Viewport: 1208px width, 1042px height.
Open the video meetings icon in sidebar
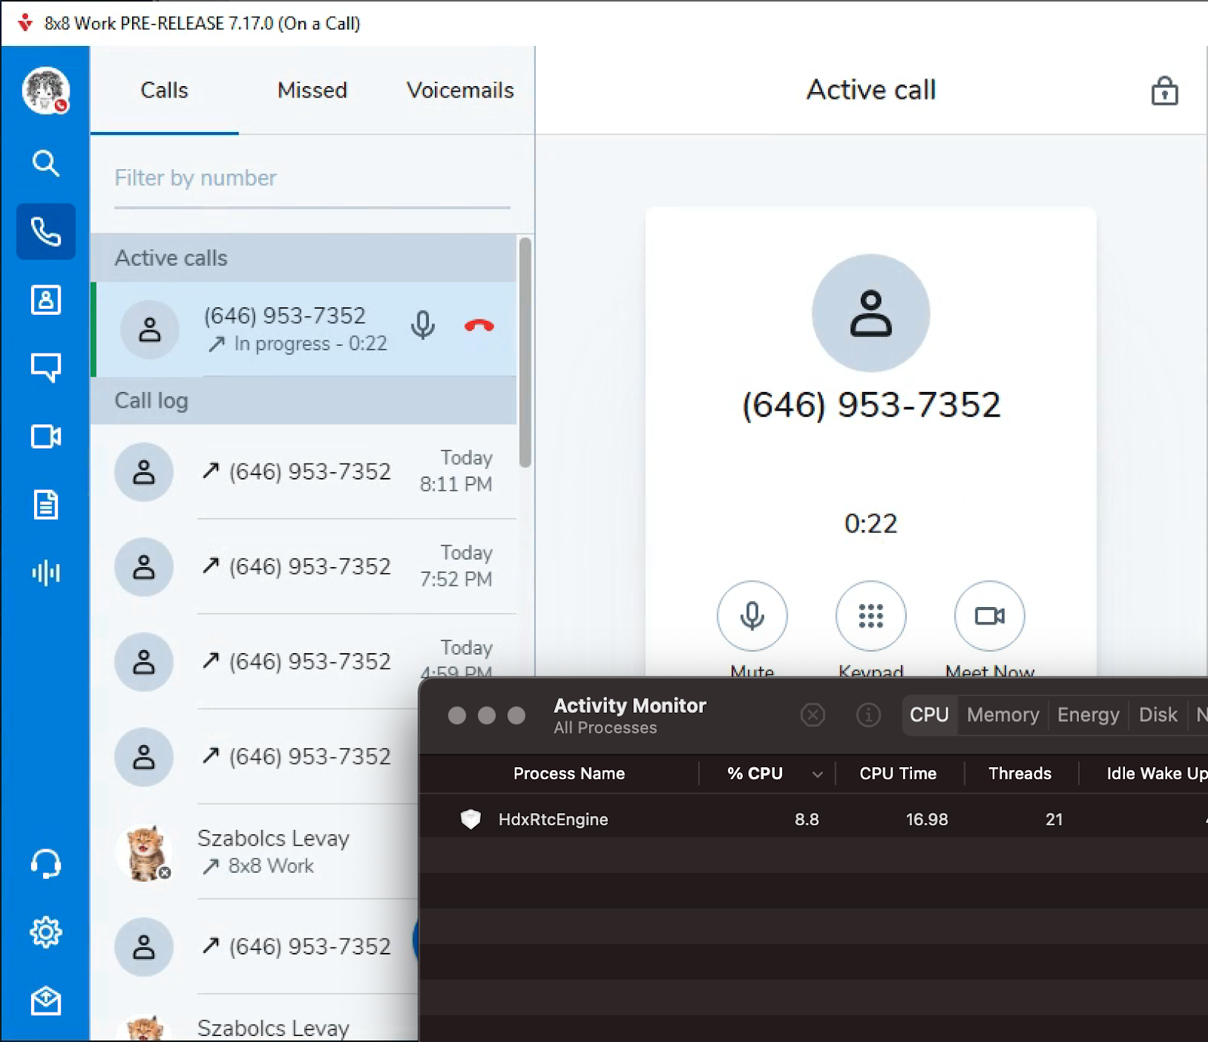tap(45, 436)
